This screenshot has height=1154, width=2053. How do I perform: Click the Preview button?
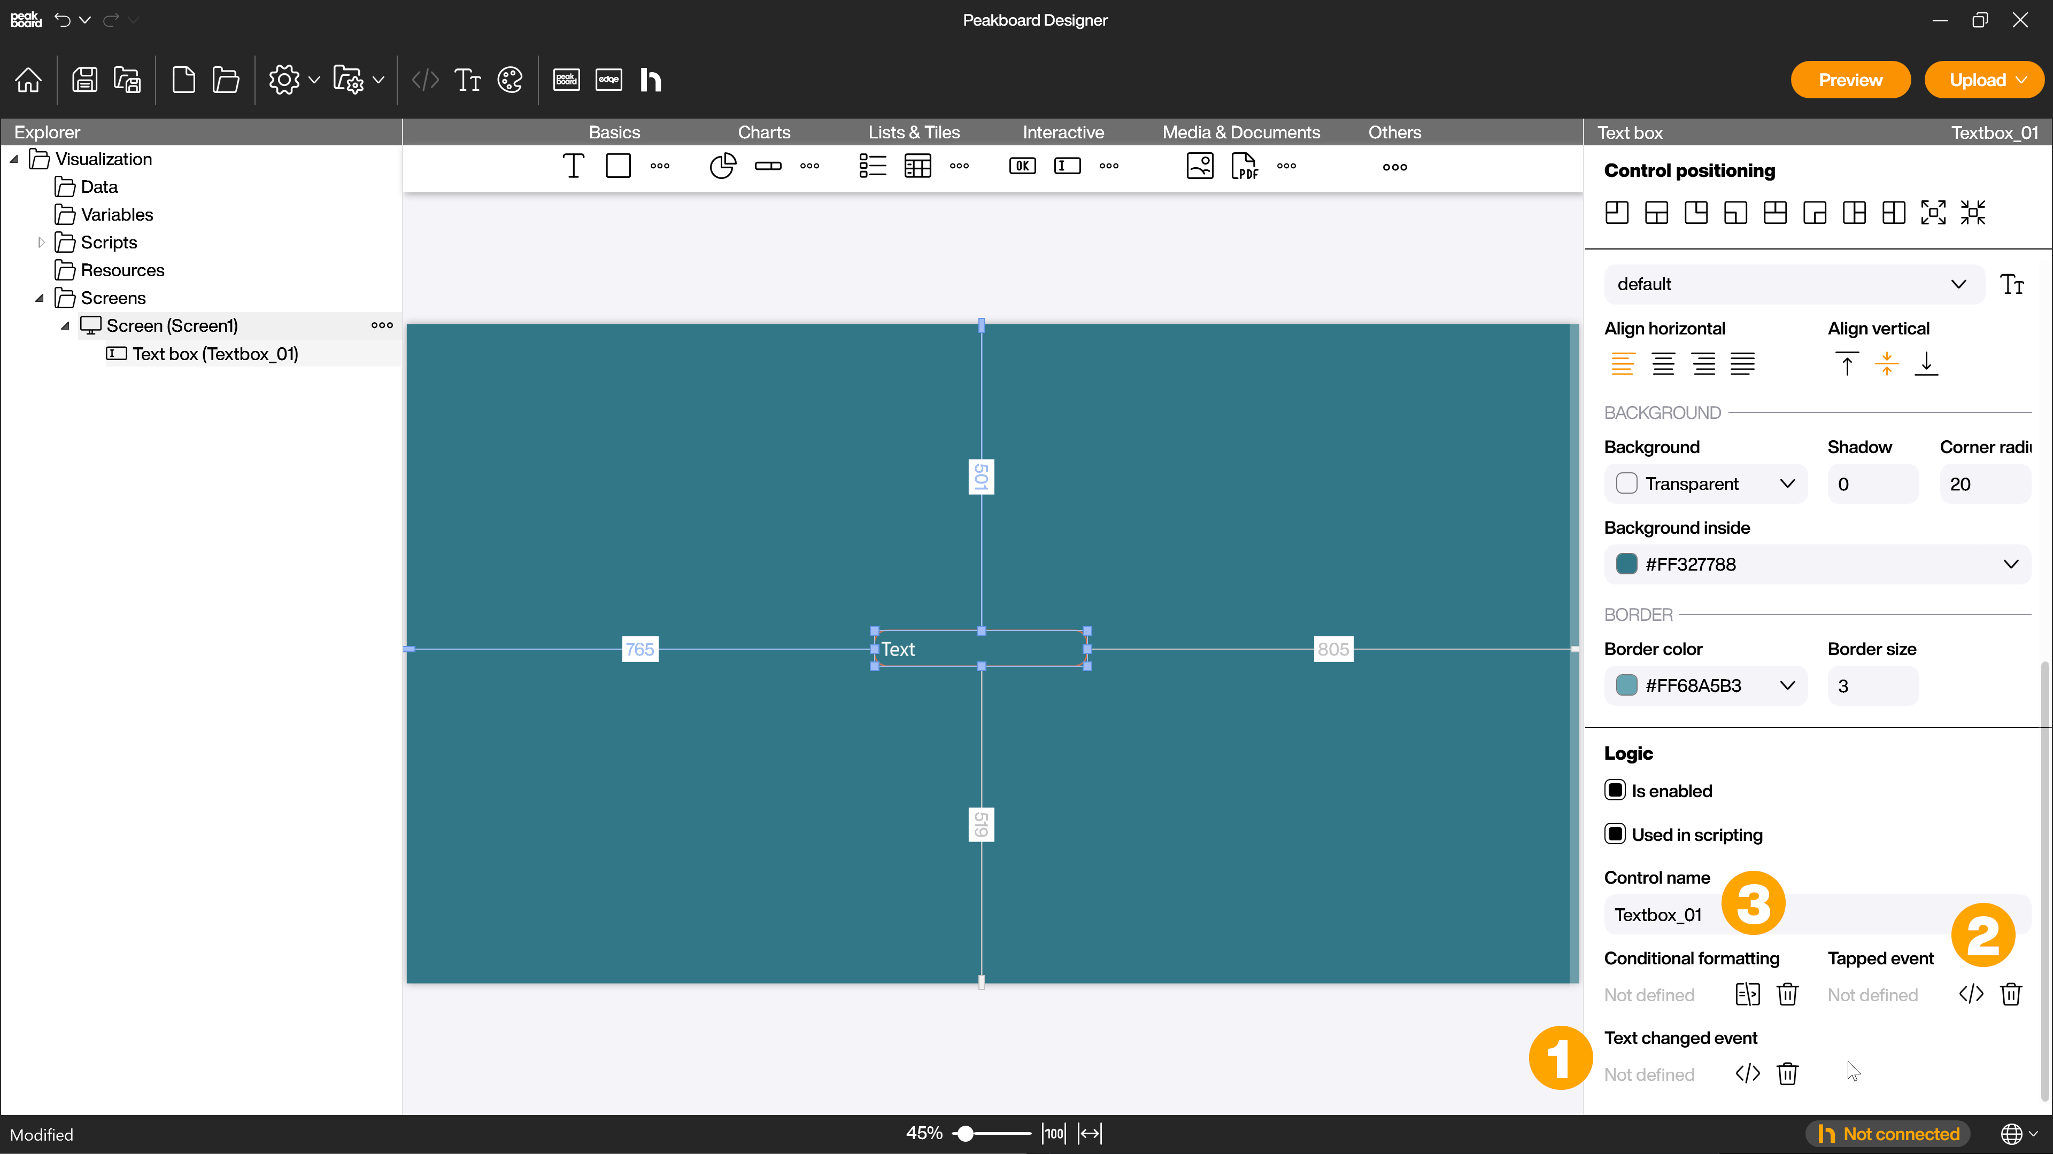click(x=1850, y=80)
